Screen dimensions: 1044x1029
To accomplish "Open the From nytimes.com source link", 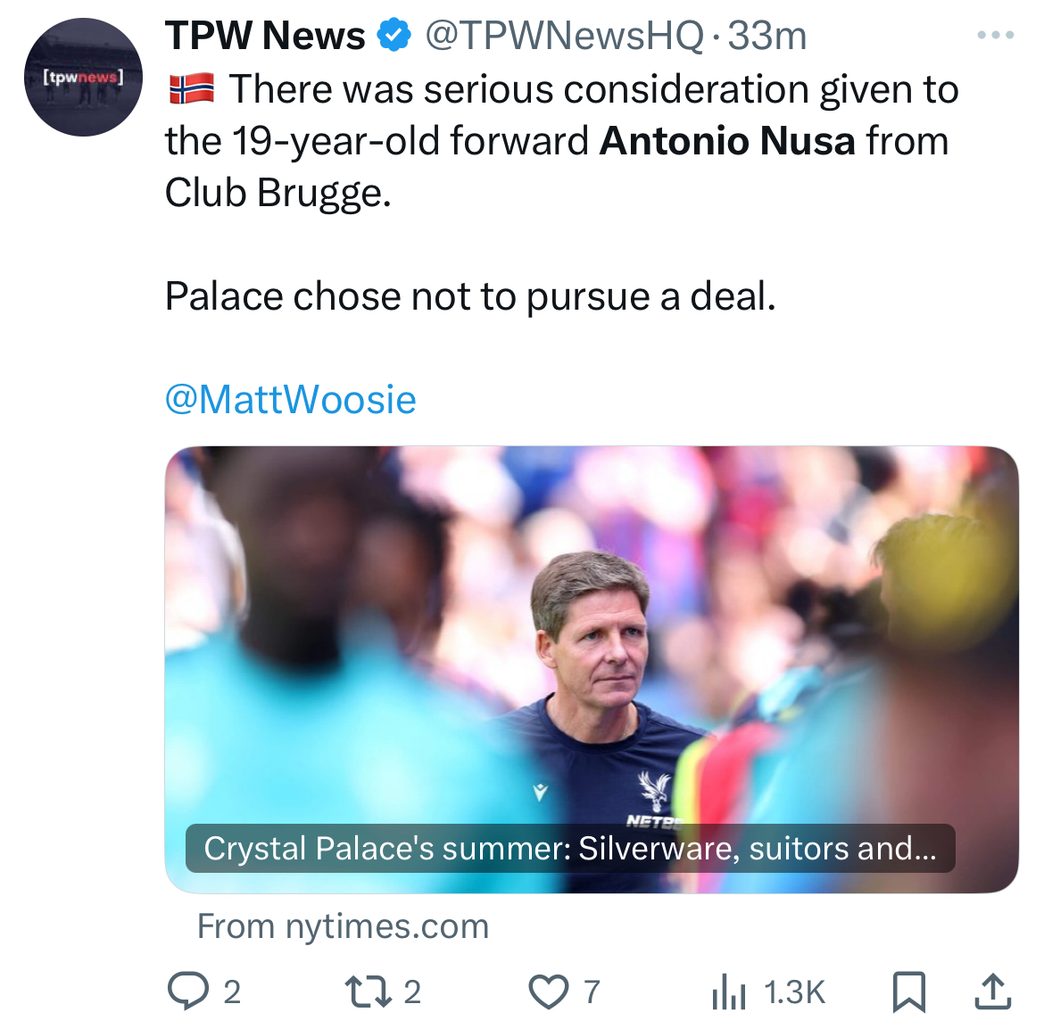I will (343, 926).
